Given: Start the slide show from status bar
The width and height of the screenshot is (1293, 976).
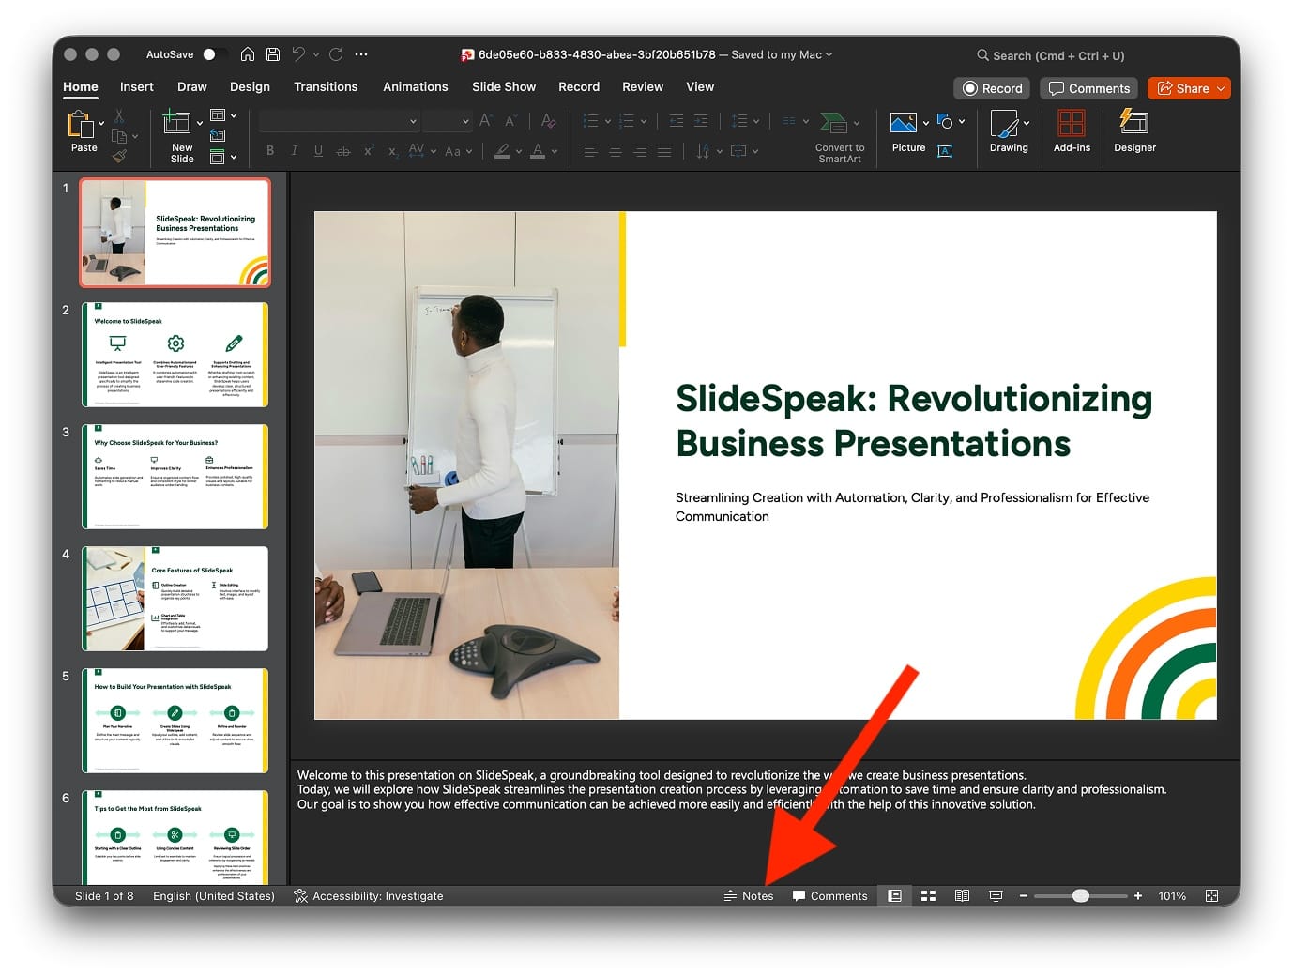Looking at the screenshot, I should pyautogui.click(x=996, y=895).
